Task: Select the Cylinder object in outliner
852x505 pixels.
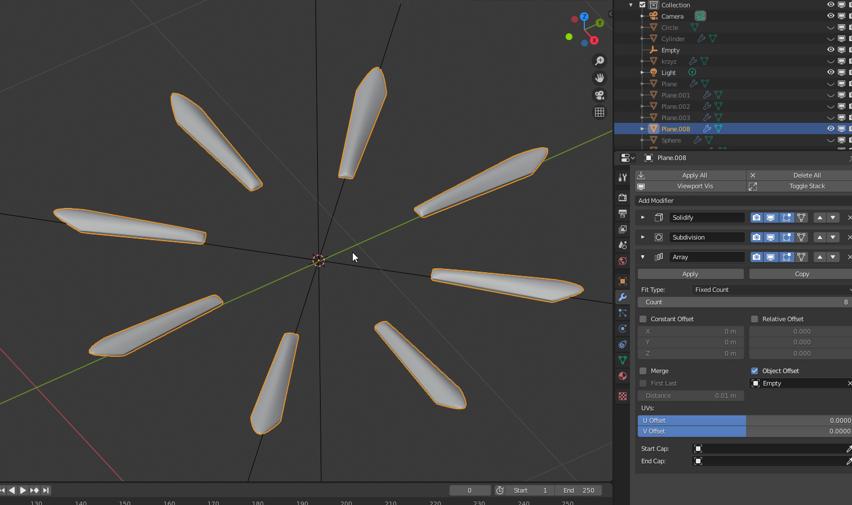Action: [673, 39]
